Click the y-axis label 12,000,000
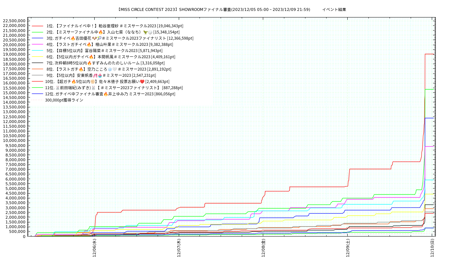Viewport: 466px width, 262px height. coord(14,122)
